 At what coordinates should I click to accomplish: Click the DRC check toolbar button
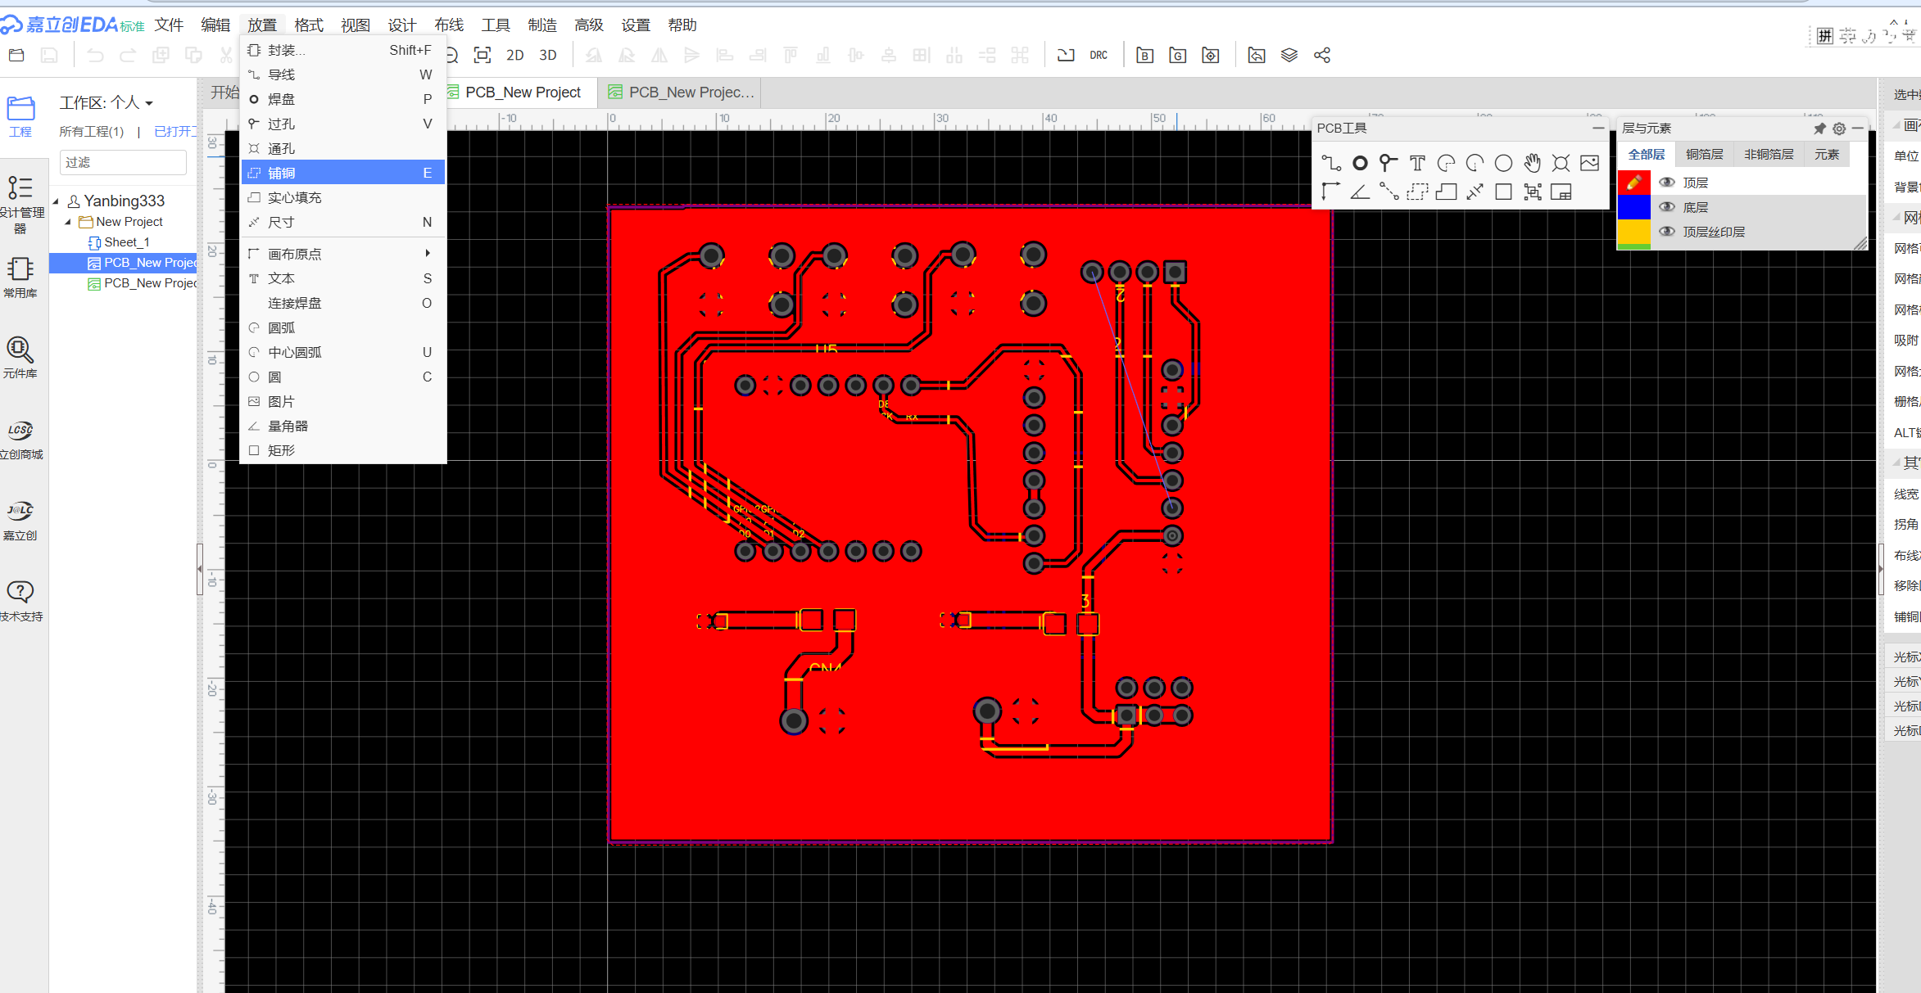1099,56
